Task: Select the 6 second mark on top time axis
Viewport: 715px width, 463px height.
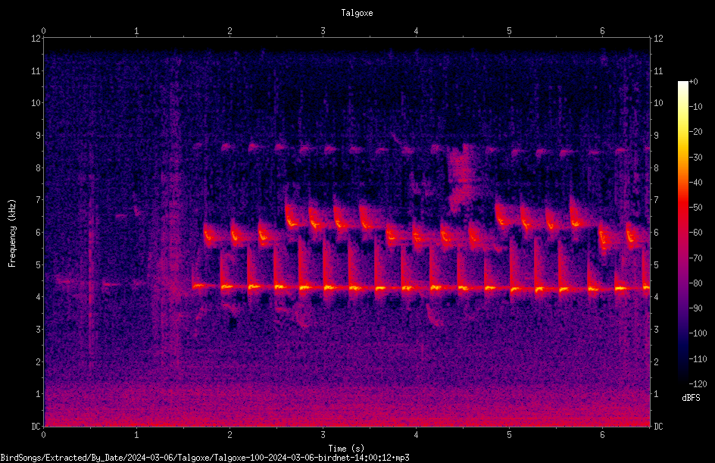Action: [602, 31]
